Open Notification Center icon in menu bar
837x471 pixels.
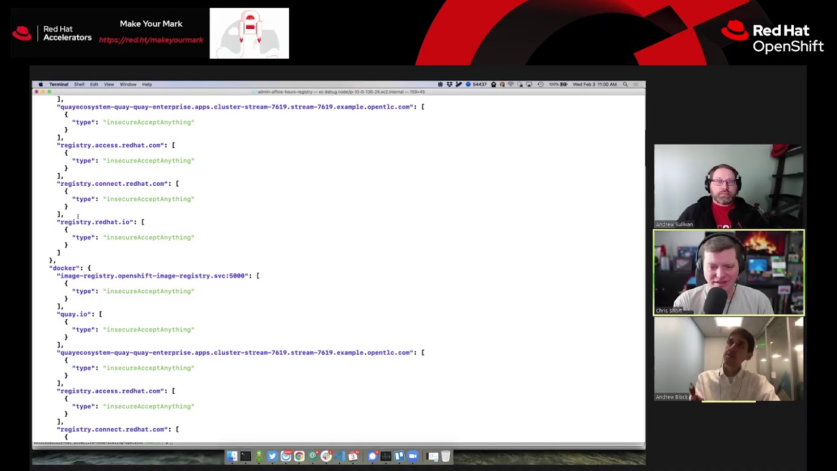click(x=636, y=84)
